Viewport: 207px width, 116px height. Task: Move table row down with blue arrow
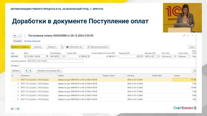point(30,71)
